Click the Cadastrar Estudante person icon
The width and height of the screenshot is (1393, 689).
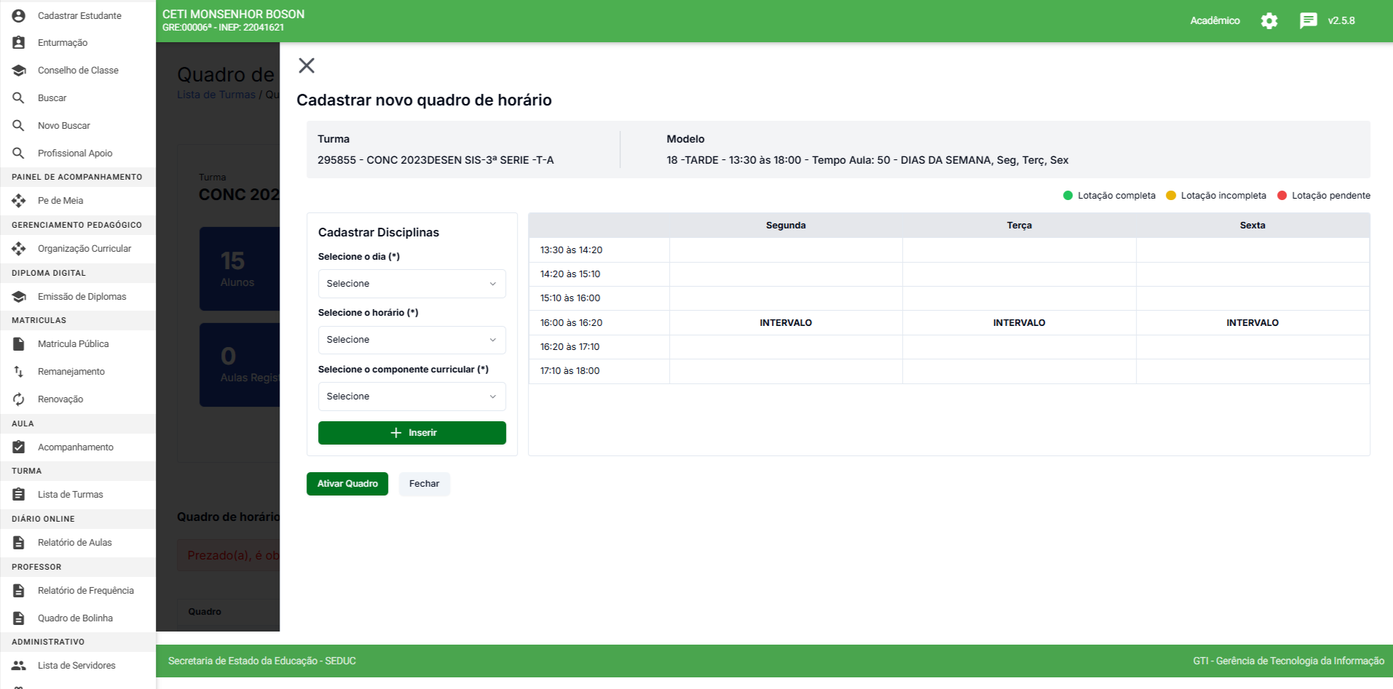19,15
